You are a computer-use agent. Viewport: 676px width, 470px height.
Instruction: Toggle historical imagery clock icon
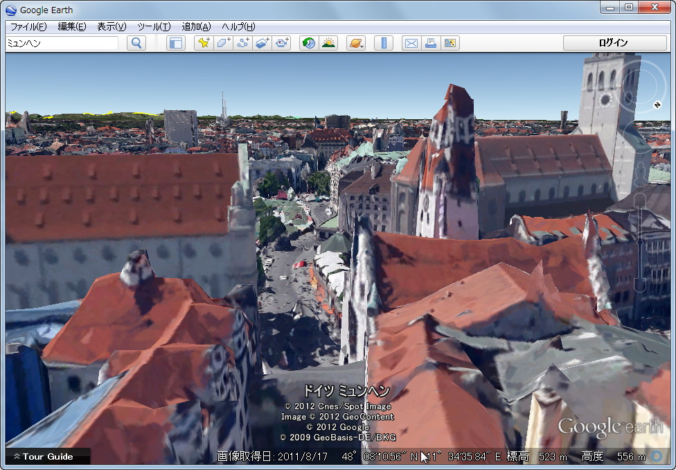pos(309,43)
